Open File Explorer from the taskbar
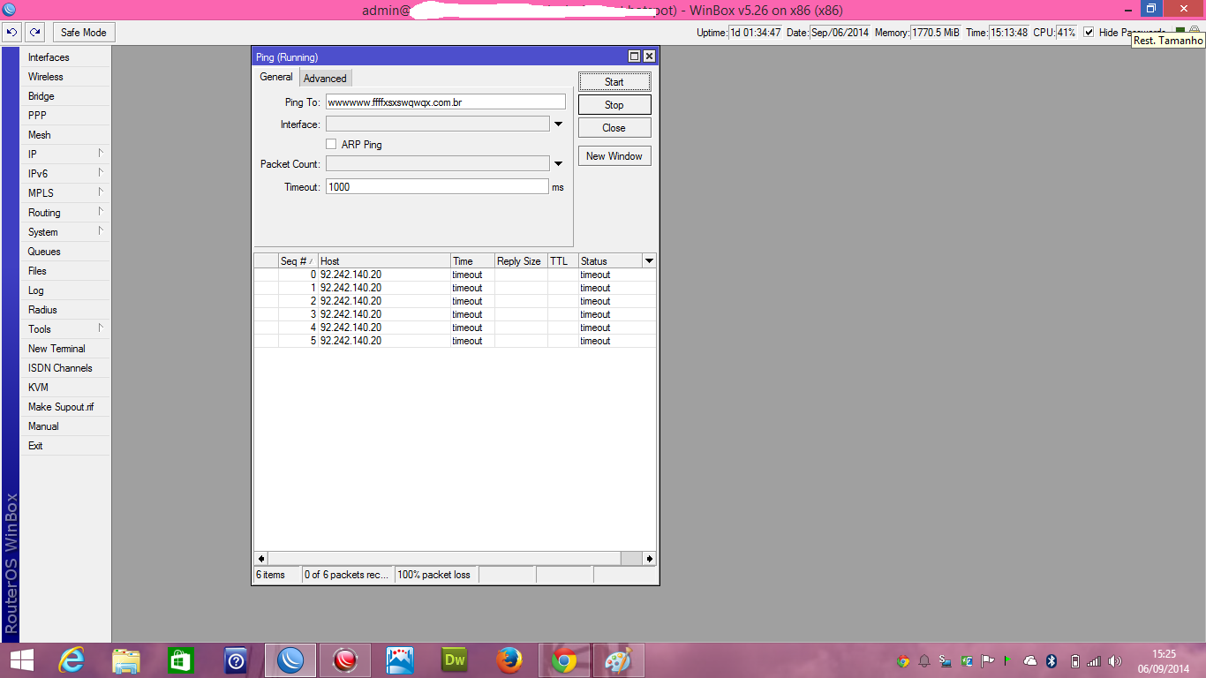Viewport: 1206px width, 678px height. click(x=126, y=660)
